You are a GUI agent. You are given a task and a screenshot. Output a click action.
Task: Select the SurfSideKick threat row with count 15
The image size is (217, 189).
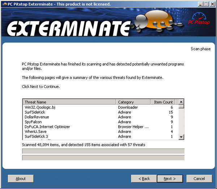[99, 112]
